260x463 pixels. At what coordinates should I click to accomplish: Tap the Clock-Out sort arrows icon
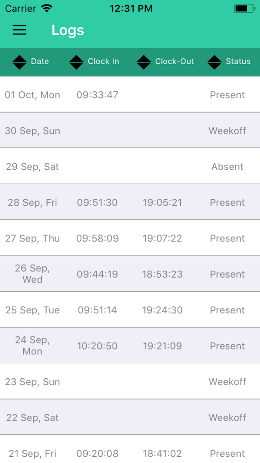coord(144,62)
